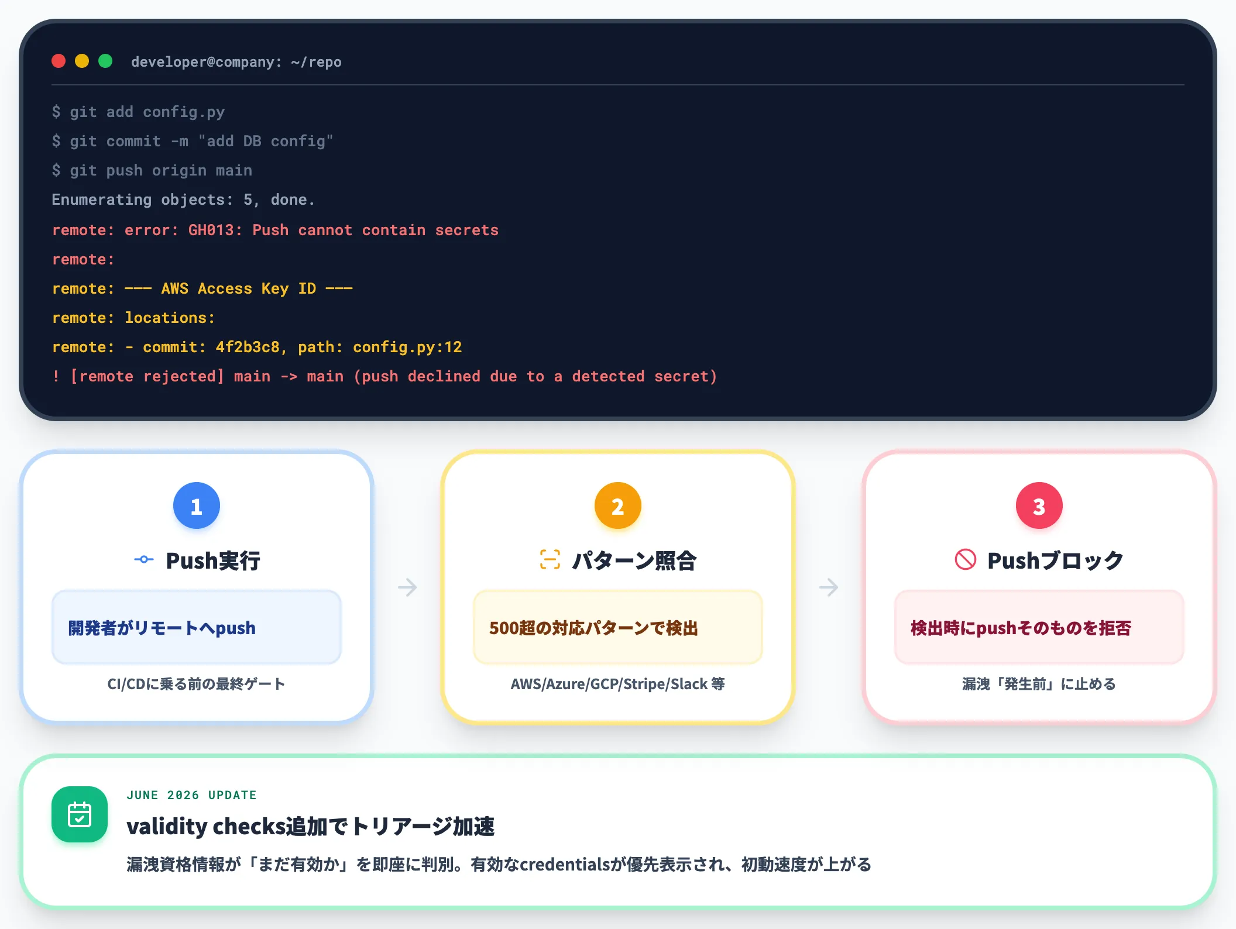Image resolution: width=1236 pixels, height=929 pixels.
Task: Click the scan icon beside パターン照合
Action: tap(550, 560)
